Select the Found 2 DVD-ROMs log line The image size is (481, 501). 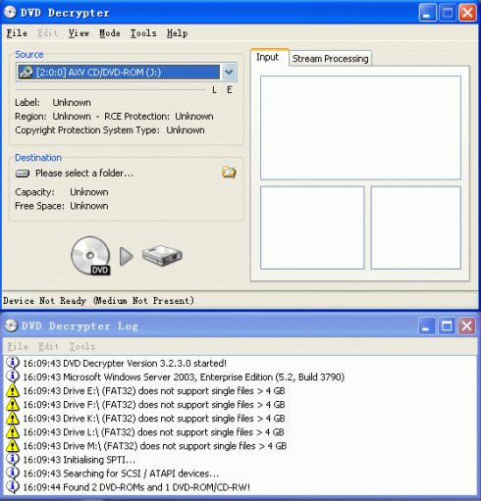click(136, 487)
